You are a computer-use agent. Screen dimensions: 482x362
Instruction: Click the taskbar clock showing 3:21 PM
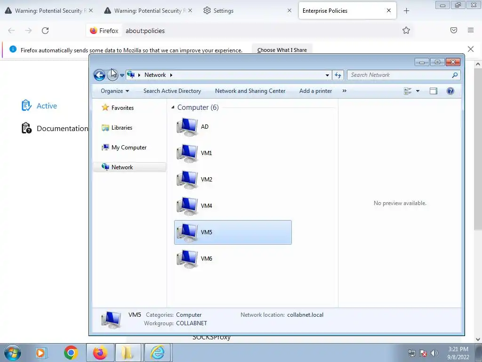(x=458, y=353)
